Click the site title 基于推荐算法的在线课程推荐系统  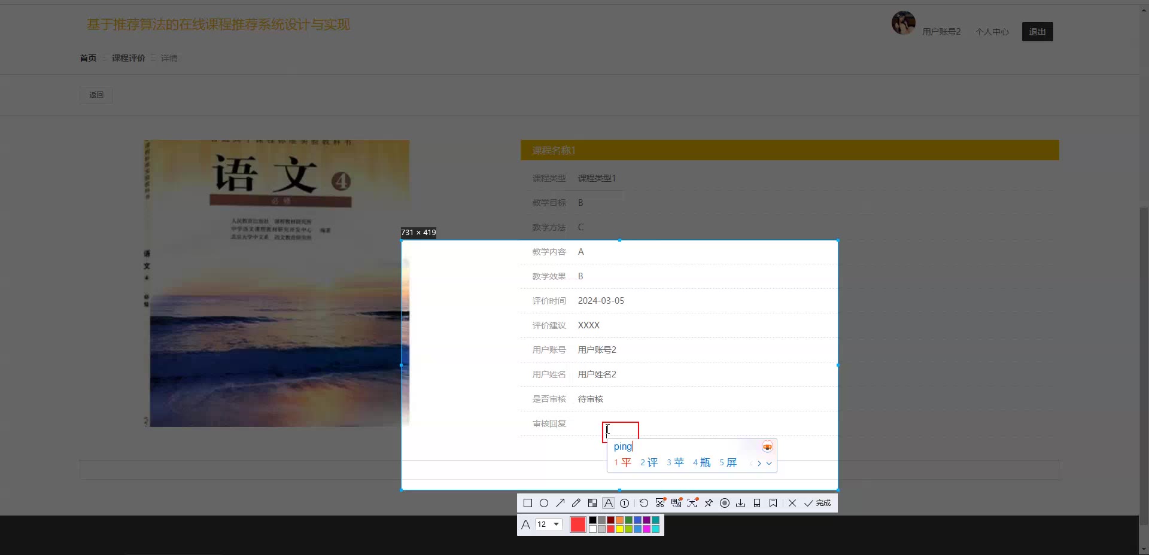tap(218, 25)
